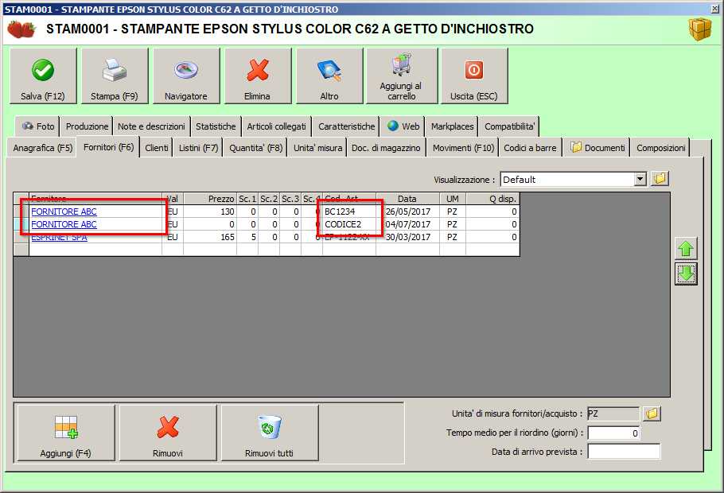Open the Clienti tab
The height and width of the screenshot is (493, 724).
pyautogui.click(x=157, y=148)
